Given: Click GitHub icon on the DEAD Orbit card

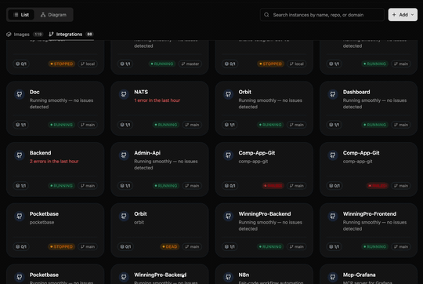Looking at the screenshot, I should pyautogui.click(x=124, y=217).
